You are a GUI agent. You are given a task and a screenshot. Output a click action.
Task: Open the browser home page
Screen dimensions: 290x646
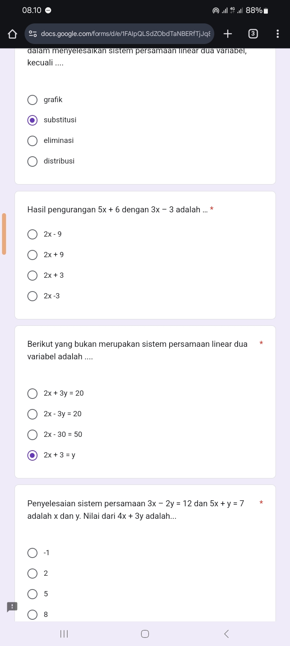pyautogui.click(x=12, y=34)
